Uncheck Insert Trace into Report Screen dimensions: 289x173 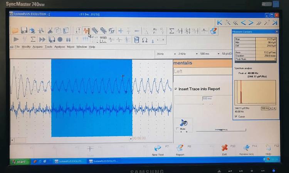point(176,89)
